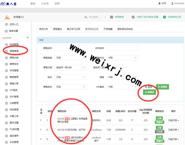The width and height of the screenshot is (185, 145).
Task: Expand the chevron beside 使用教程
Action: tap(105, 17)
